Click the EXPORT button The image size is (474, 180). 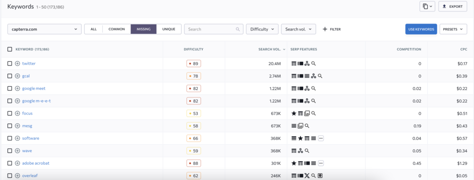click(453, 6)
